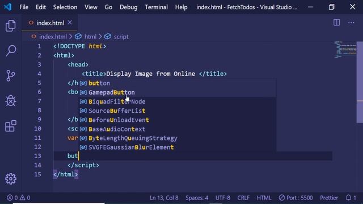The image size is (363, 204).
Task: Click the Port : 5500 Live Server status
Action: (x=296, y=198)
